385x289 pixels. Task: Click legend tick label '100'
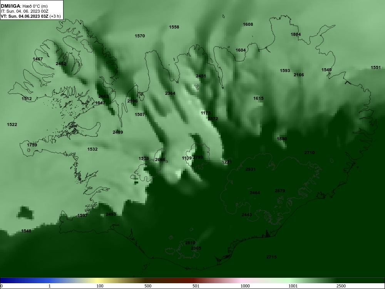(100, 286)
